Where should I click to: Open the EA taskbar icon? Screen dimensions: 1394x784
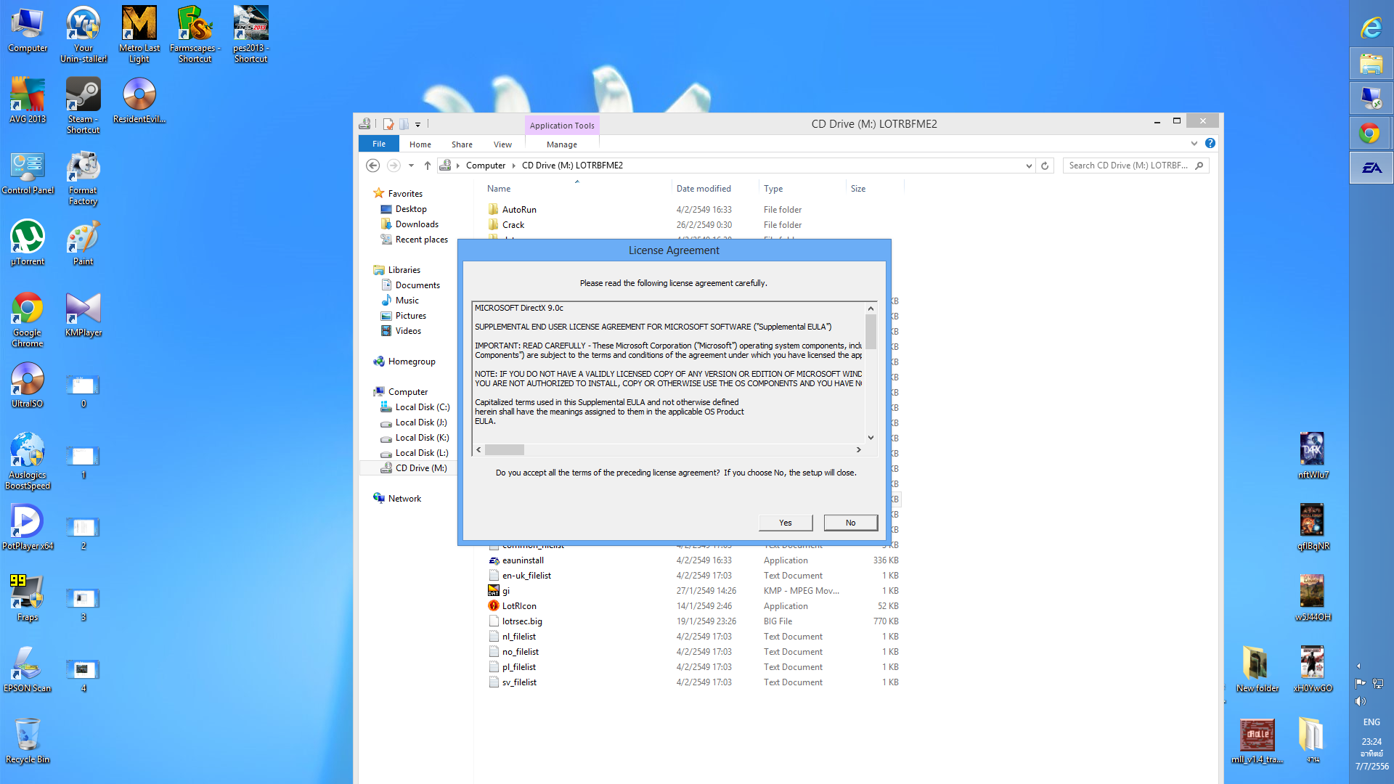1371,168
